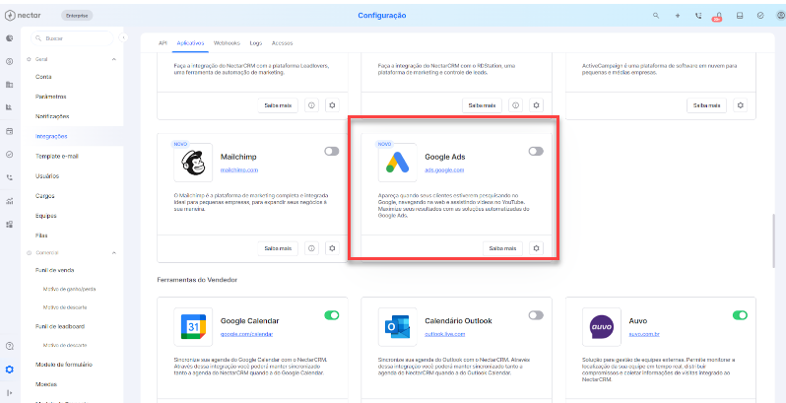The height and width of the screenshot is (403, 786).
Task: Open Mailchimp settings gear icon
Action: (x=332, y=248)
